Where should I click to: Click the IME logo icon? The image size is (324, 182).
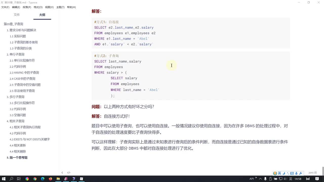pyautogui.click(x=275, y=173)
